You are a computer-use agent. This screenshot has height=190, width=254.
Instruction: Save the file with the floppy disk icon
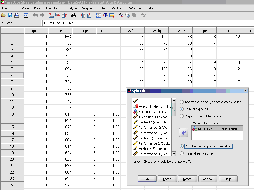[x=10, y=15]
